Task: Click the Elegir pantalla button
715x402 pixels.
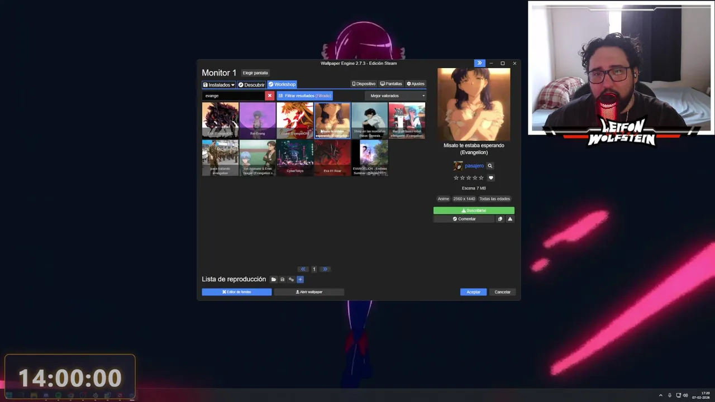Action: (255, 73)
